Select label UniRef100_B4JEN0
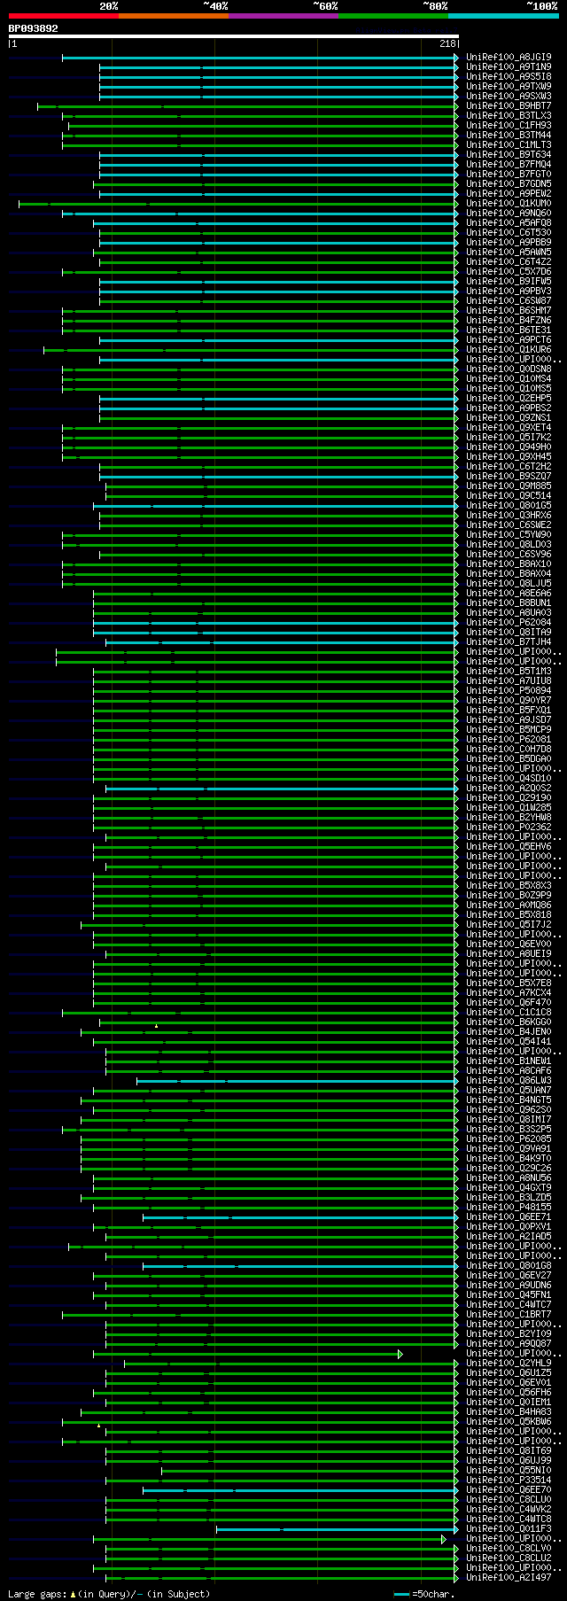567x1601 pixels. pos(509,1032)
